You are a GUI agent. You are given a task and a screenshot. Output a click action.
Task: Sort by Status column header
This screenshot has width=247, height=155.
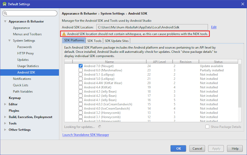tap(218, 62)
